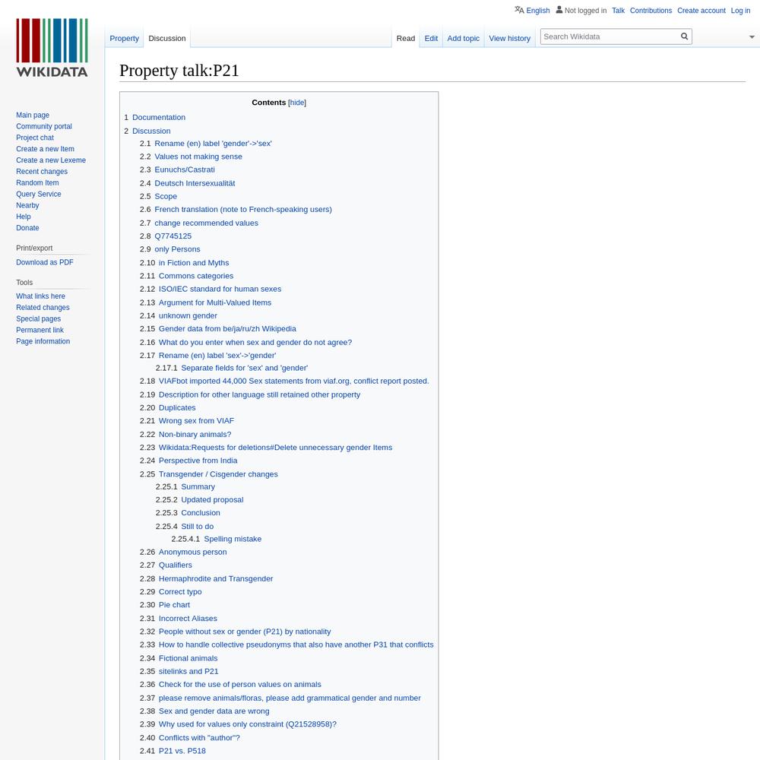Open the Read tab
Viewport: 760px width, 760px height.
[x=406, y=38]
